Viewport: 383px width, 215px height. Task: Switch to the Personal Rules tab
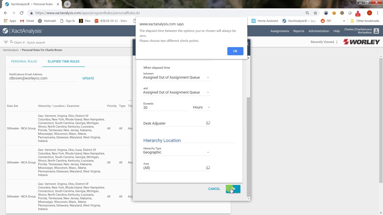pos(24,62)
